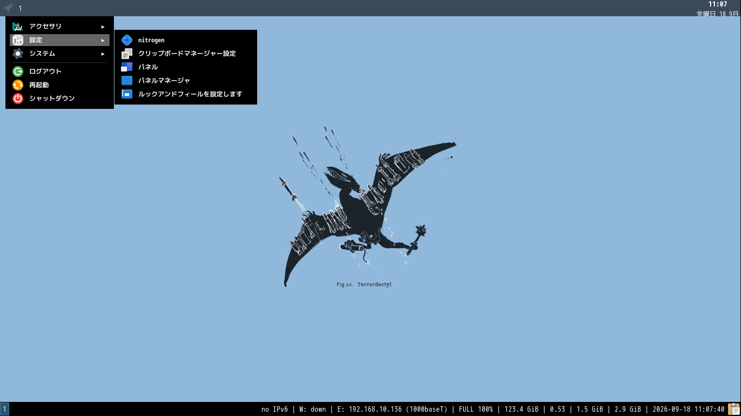741x416 pixels.
Task: Click the クリップボードマネージャー設定 documents icon
Action: [x=127, y=54]
